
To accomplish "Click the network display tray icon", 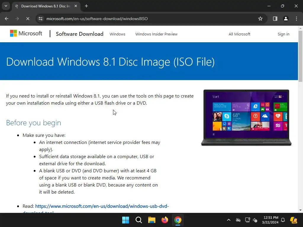I will (x=247, y=220).
